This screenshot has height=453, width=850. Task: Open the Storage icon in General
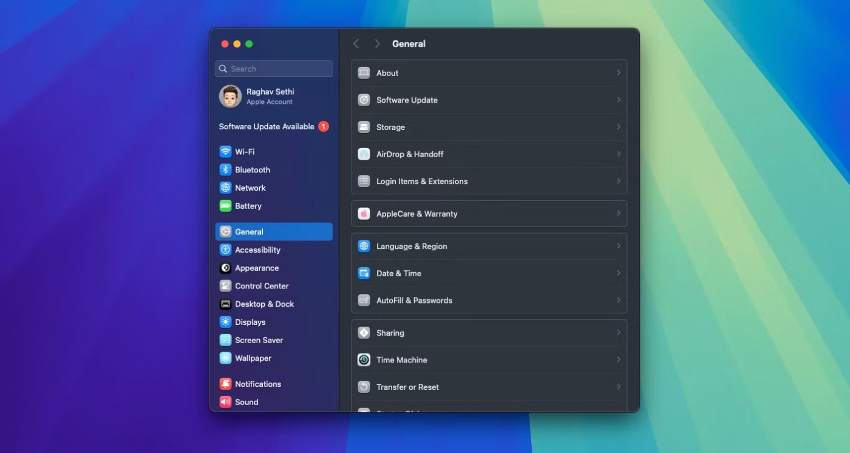coord(364,127)
